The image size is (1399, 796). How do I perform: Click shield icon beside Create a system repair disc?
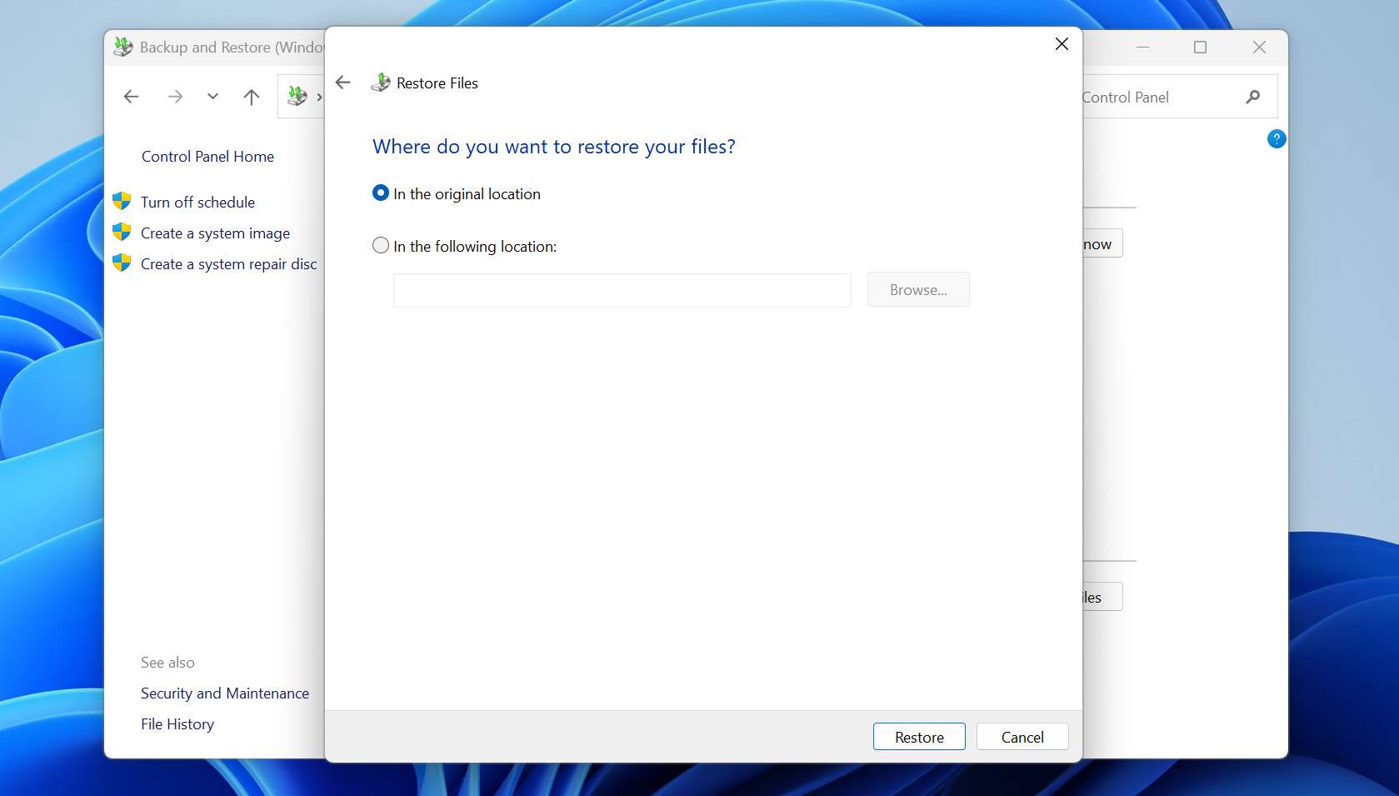click(122, 263)
